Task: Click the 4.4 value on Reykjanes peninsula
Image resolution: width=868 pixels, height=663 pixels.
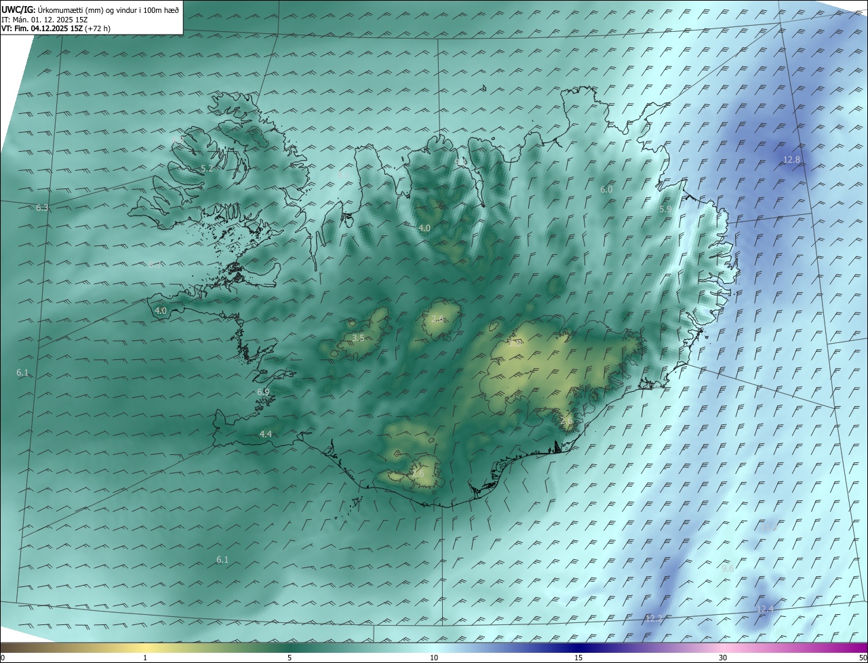Action: pos(266,434)
